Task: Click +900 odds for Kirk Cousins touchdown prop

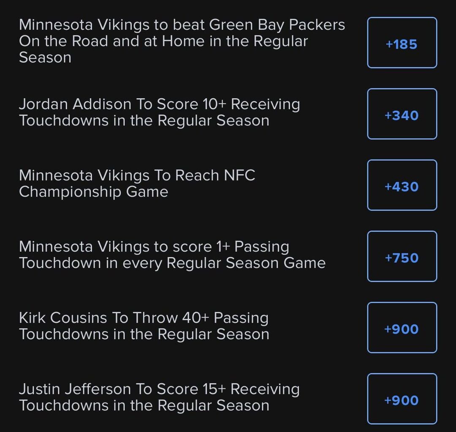Action: pyautogui.click(x=401, y=328)
